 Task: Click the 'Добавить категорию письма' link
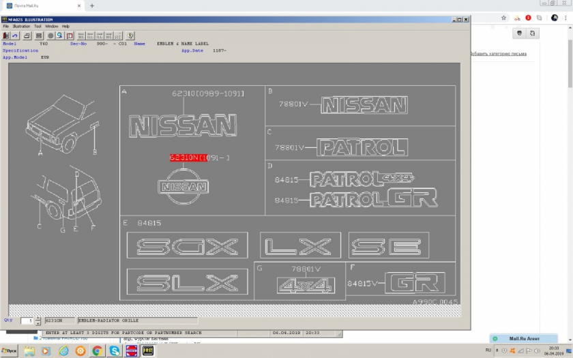(498, 54)
